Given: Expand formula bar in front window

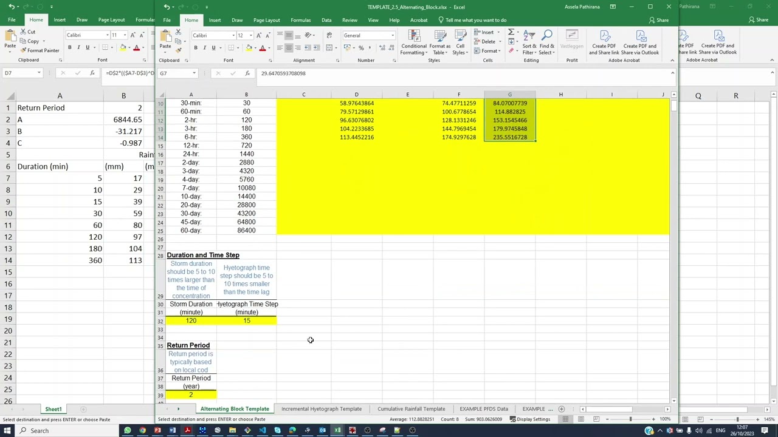Looking at the screenshot, I should (672, 73).
